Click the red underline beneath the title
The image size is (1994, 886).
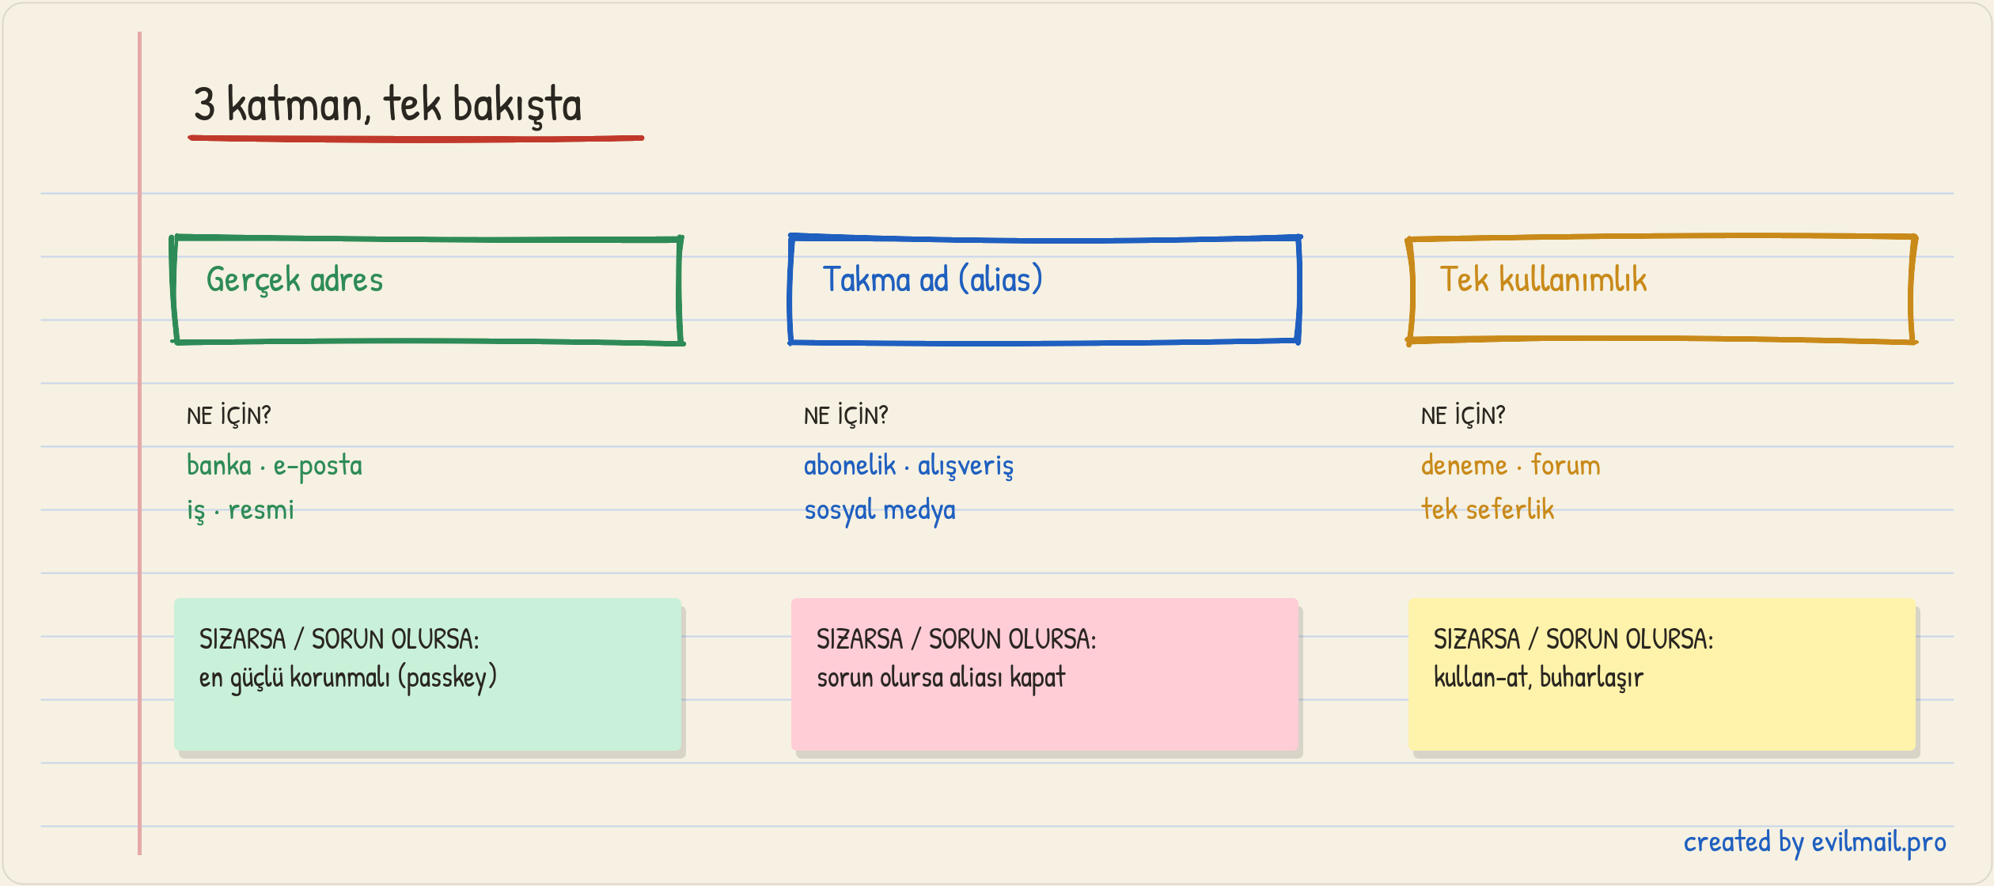pyautogui.click(x=416, y=138)
